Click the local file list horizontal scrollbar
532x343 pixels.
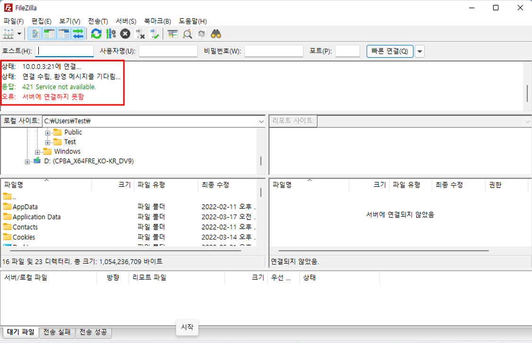coord(125,251)
